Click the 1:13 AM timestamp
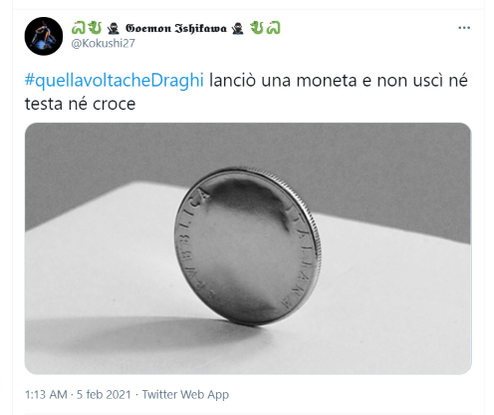Screen dimensions: 494x415 46,395
